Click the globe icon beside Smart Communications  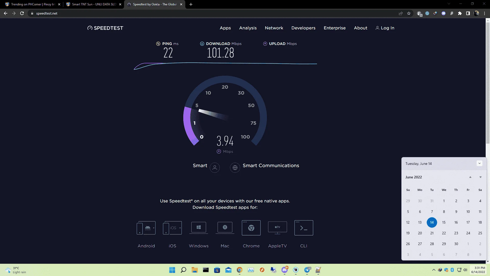coord(235,168)
